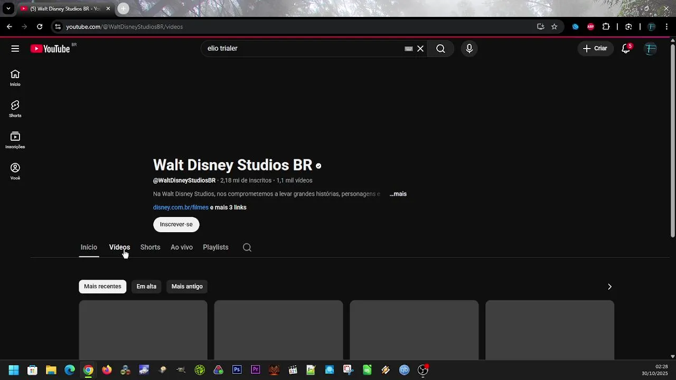Image resolution: width=676 pixels, height=380 pixels.
Task: Switch to the Shorts channel tab
Action: [x=150, y=248]
